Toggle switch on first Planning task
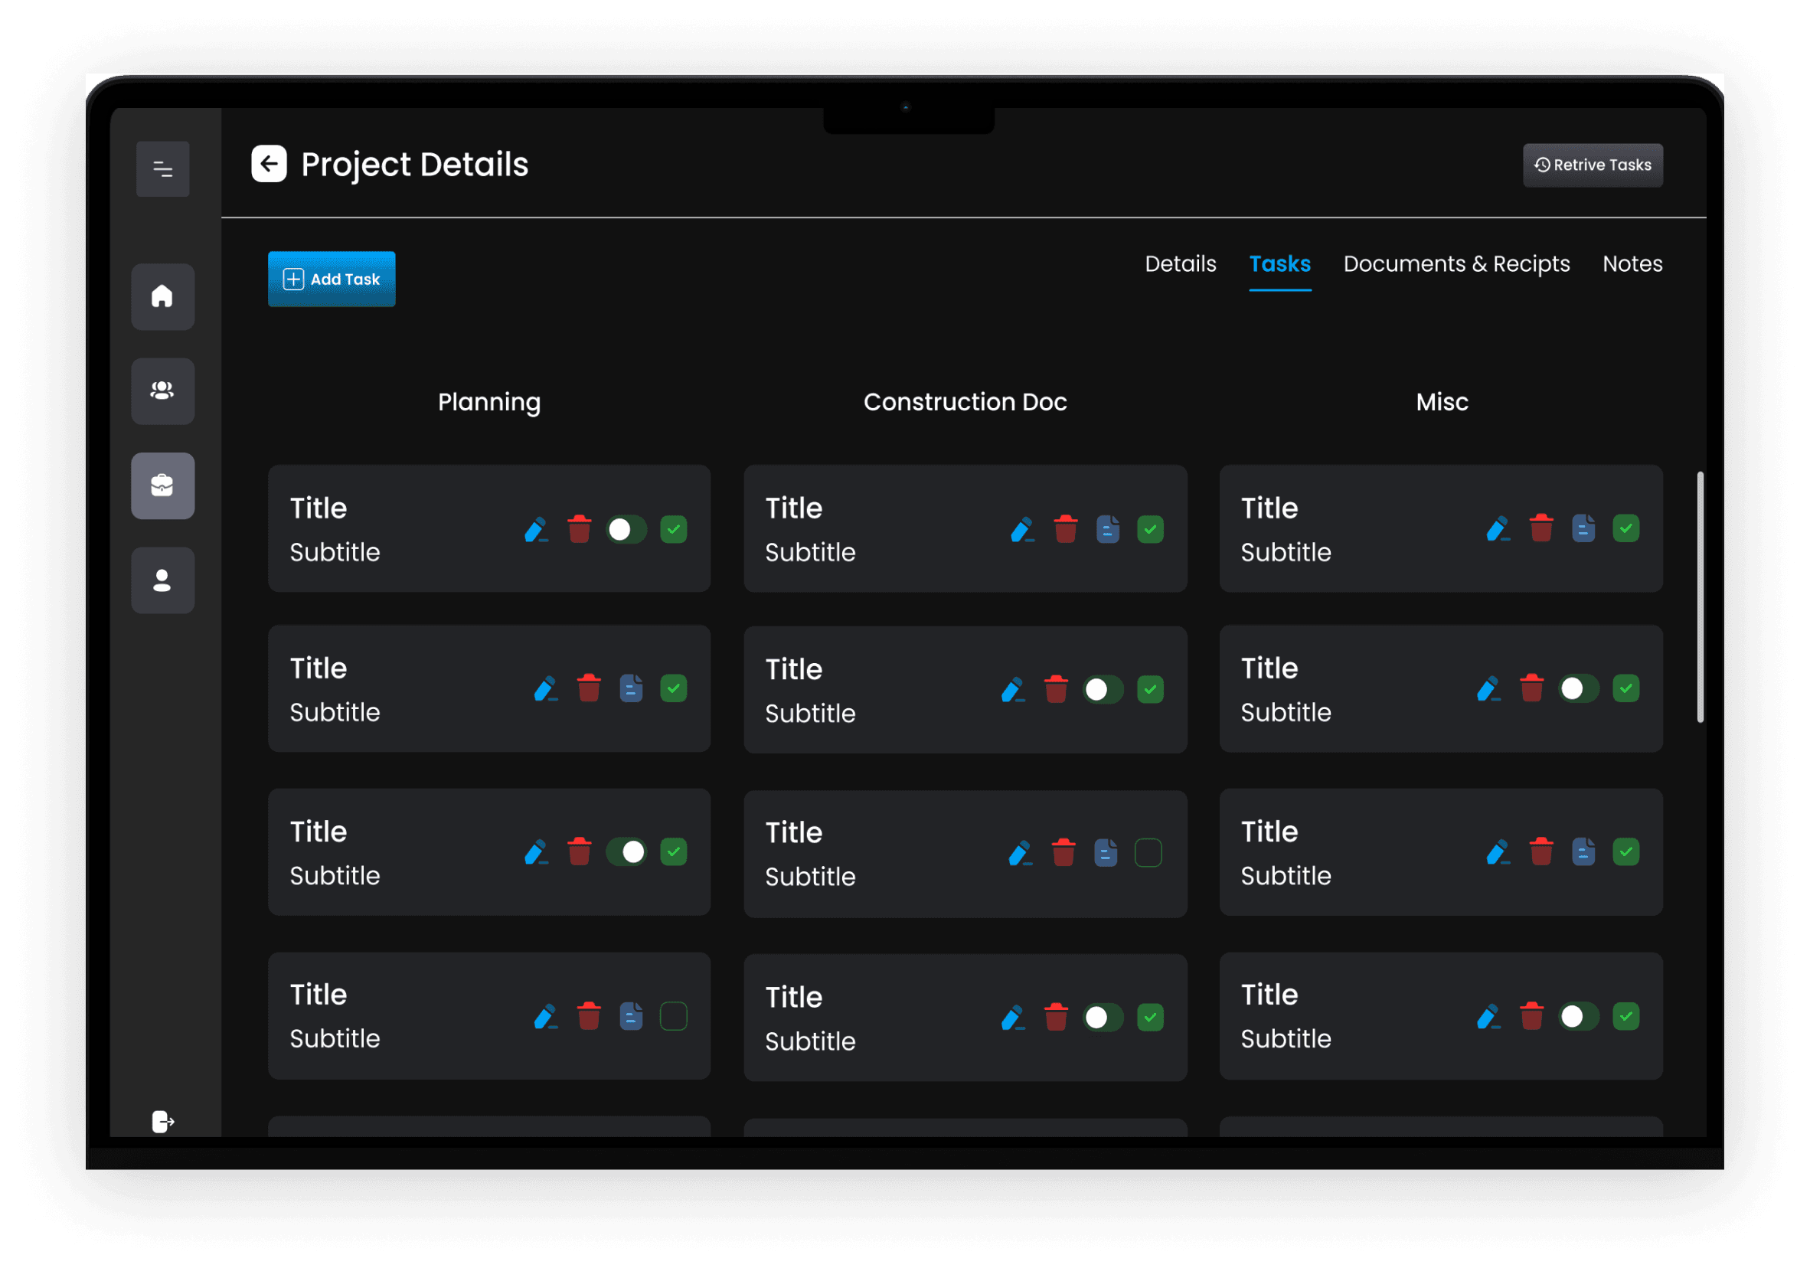 [x=626, y=529]
